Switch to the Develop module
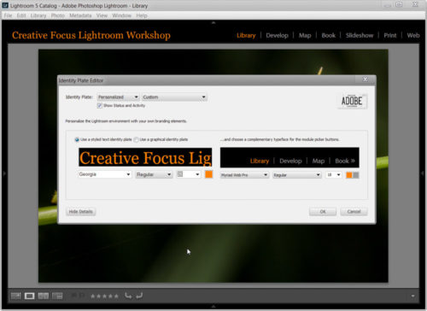The height and width of the screenshot is (311, 427). click(277, 35)
